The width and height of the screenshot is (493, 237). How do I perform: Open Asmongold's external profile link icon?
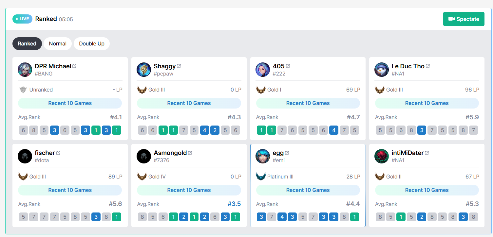(x=190, y=153)
